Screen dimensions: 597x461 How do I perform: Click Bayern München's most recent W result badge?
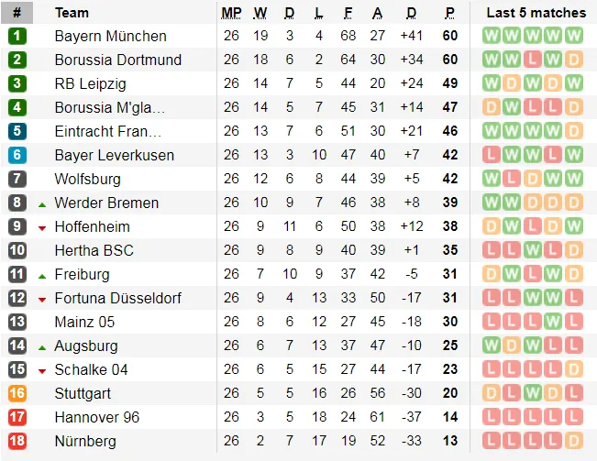pos(574,36)
